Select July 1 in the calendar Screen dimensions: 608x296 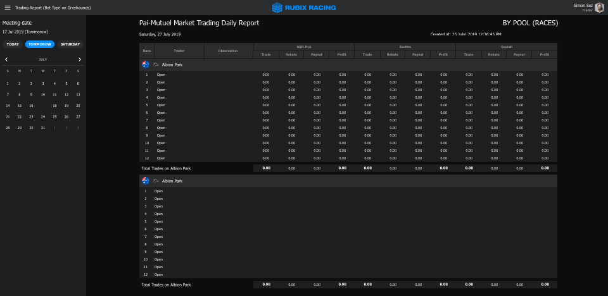[8, 83]
